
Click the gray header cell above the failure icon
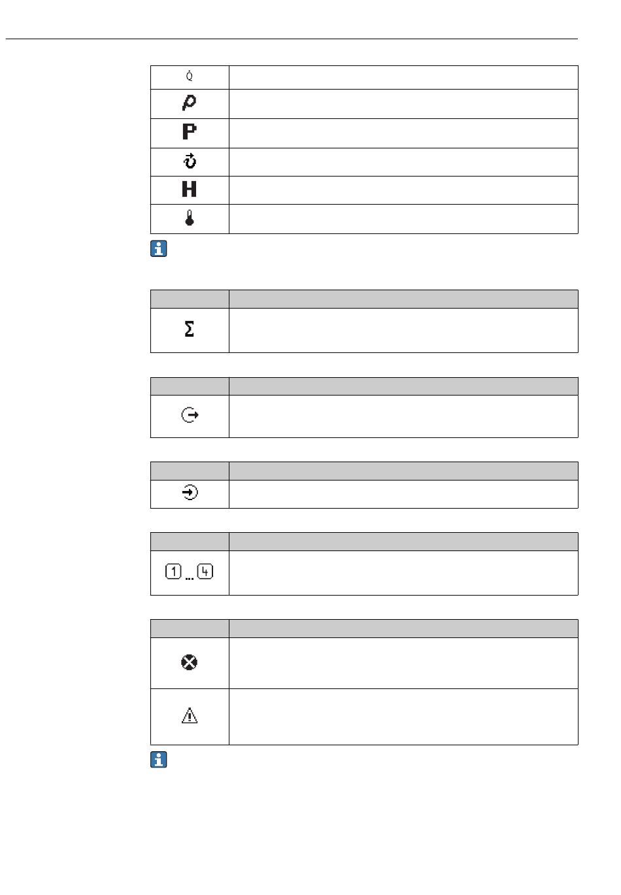tap(190, 628)
